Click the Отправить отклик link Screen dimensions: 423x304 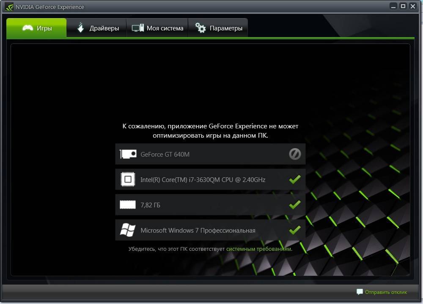pos(386,292)
